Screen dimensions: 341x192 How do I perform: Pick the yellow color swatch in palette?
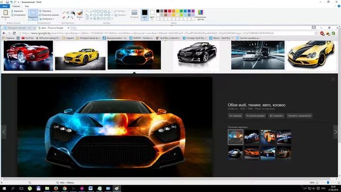coord(177,11)
